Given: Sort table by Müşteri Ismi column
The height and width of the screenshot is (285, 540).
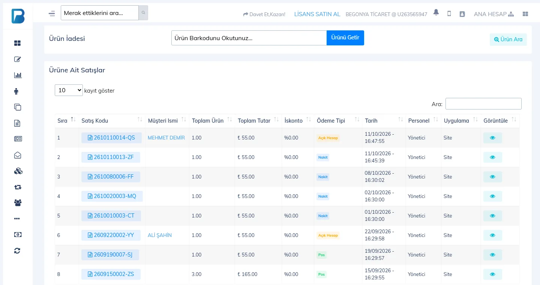Looking at the screenshot, I should (x=167, y=121).
